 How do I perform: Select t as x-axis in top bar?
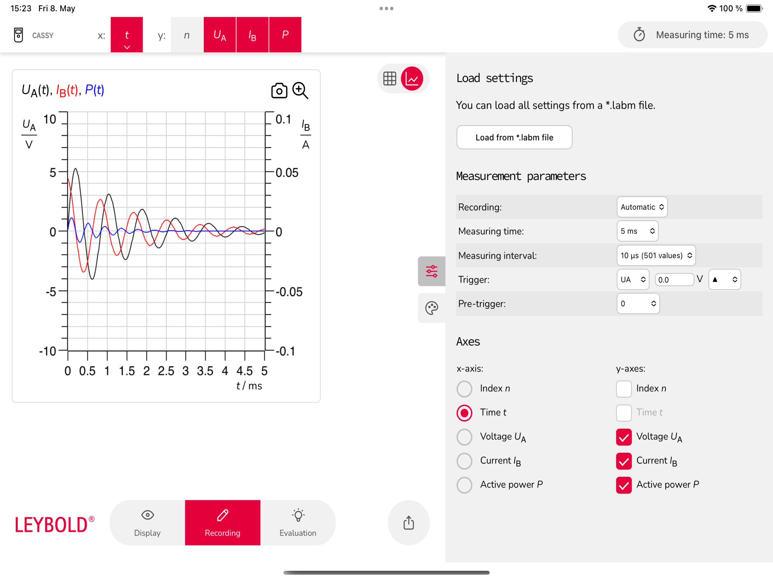[x=127, y=35]
